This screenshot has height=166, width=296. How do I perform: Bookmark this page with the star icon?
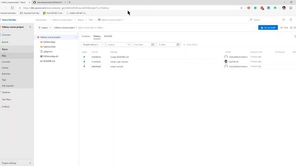[x=241, y=8]
